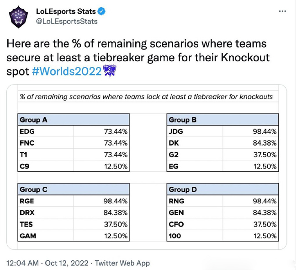Open the #Worlds2022 hashtag link

point(67,71)
